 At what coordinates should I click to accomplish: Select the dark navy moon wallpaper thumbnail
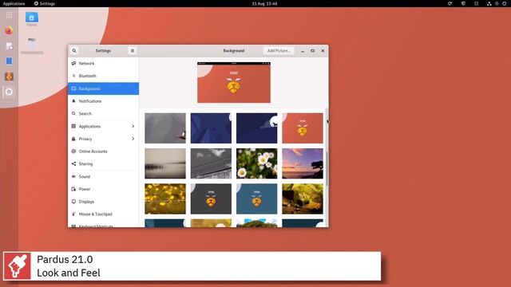click(257, 128)
